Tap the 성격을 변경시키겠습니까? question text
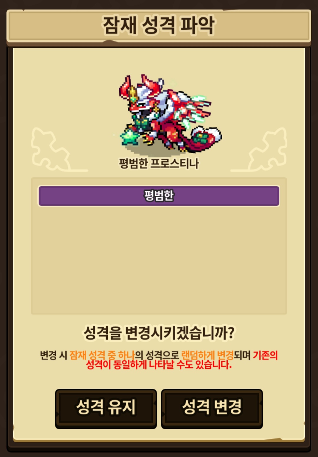The image size is (318, 457). (159, 333)
